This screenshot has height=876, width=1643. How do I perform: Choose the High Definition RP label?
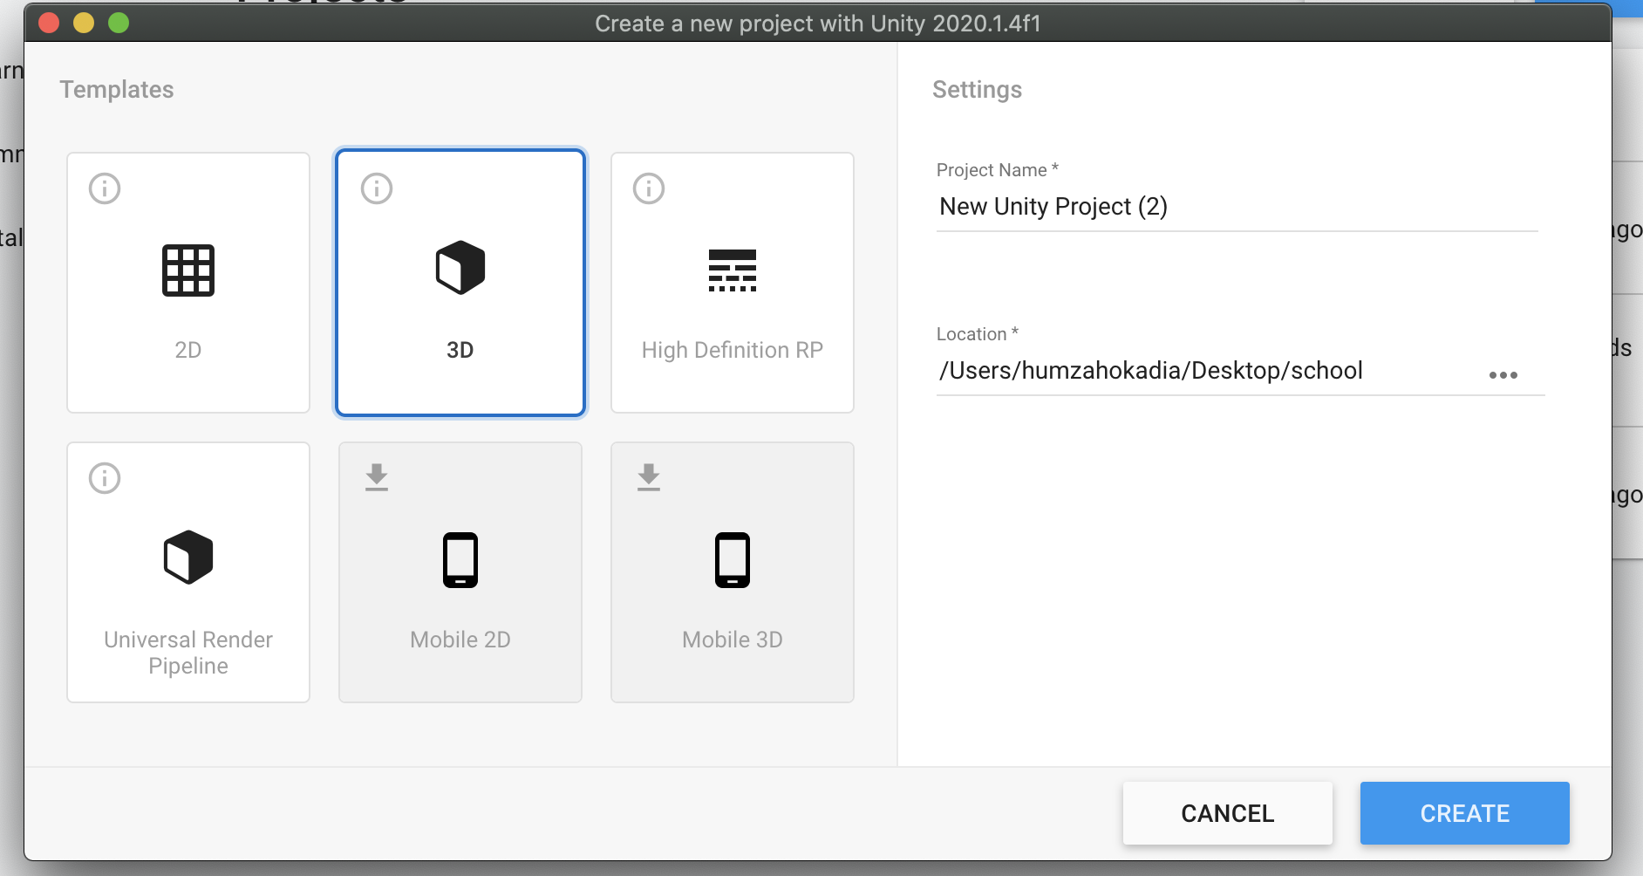733,350
